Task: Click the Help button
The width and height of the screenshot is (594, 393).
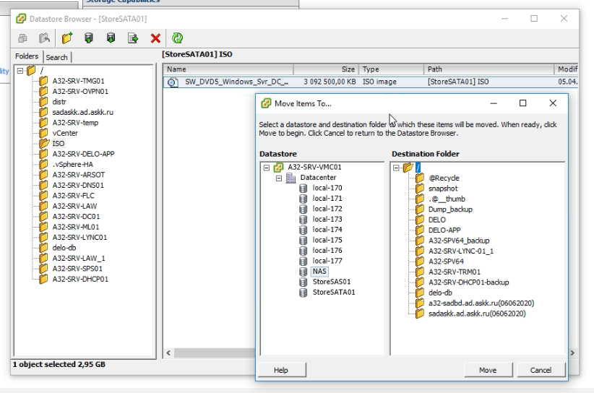Action: [x=281, y=370]
